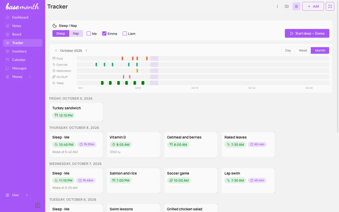Expand the Money submenu chevron
The image size is (339, 212).
(x=30, y=77)
